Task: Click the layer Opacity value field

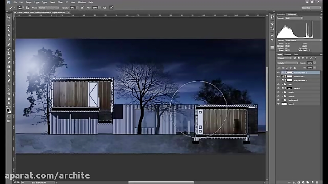Action: 310,63
